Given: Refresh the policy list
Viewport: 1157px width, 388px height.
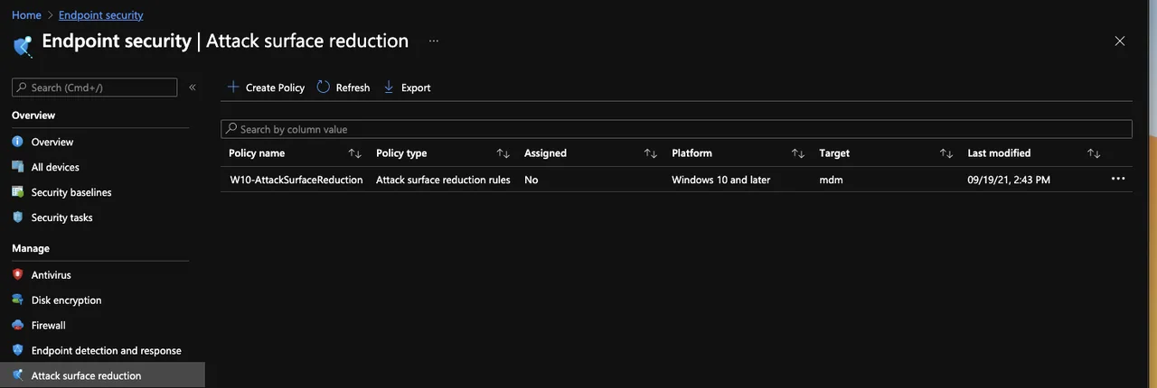Looking at the screenshot, I should point(343,88).
